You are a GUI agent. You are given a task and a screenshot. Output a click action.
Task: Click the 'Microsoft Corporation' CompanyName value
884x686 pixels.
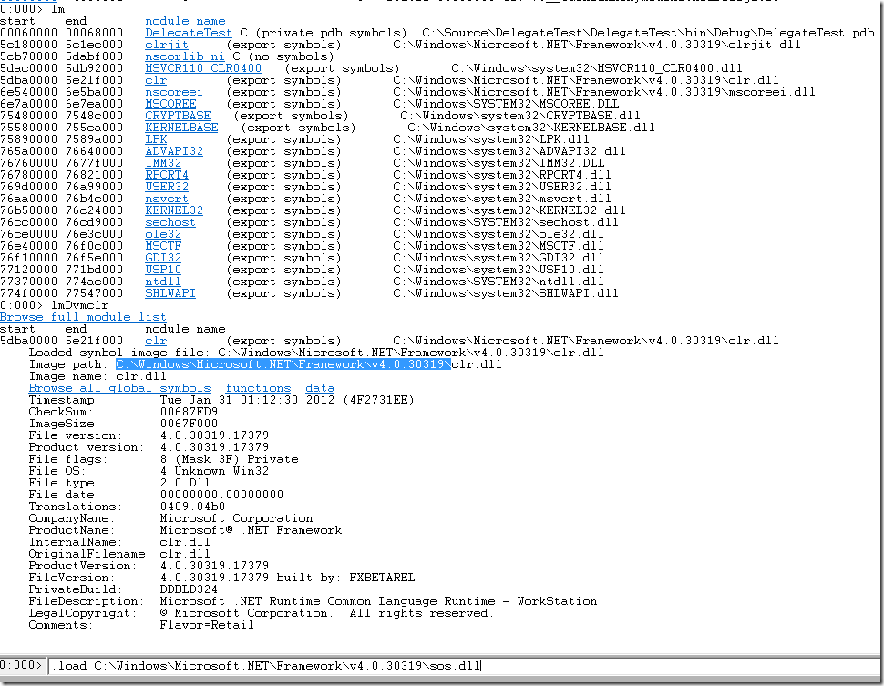click(x=236, y=518)
